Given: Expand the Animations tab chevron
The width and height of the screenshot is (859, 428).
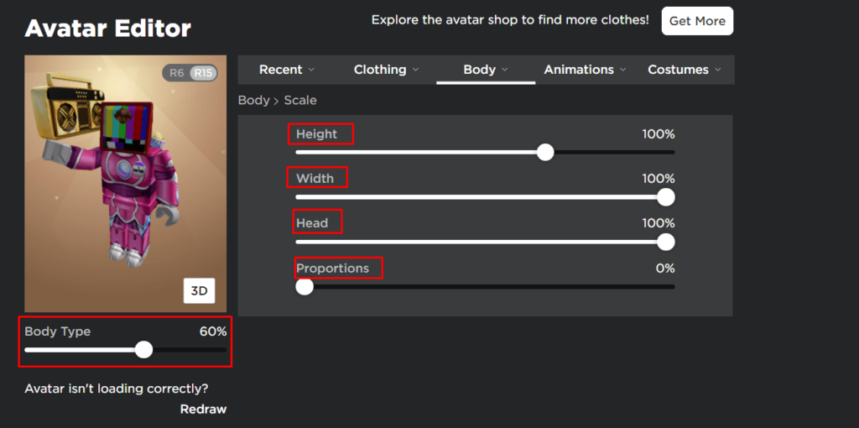Looking at the screenshot, I should click(x=623, y=70).
